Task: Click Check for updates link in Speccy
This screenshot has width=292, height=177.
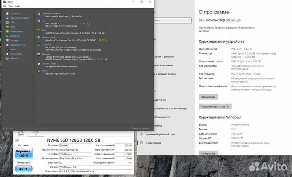Action: click(x=141, y=128)
